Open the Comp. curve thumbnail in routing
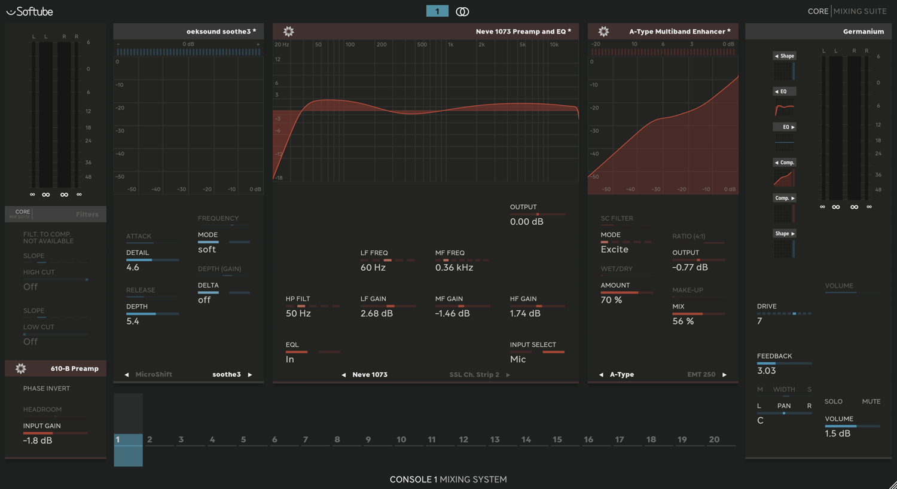 click(x=784, y=178)
